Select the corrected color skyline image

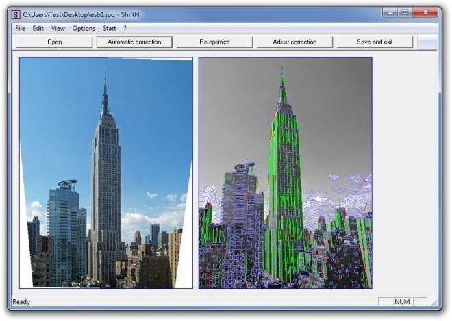click(x=106, y=173)
